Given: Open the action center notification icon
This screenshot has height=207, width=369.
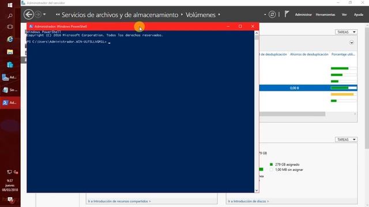Looking at the screenshot, I should (10, 200).
